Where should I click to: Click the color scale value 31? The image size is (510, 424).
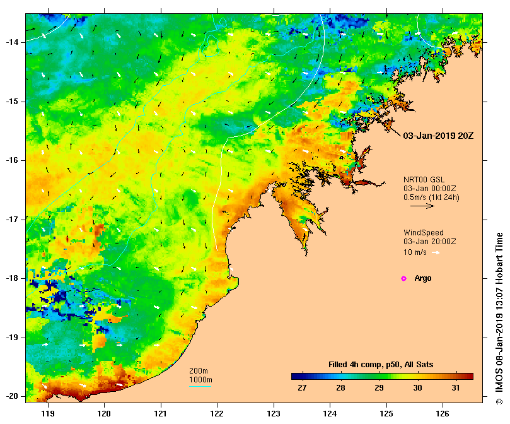click(x=456, y=388)
